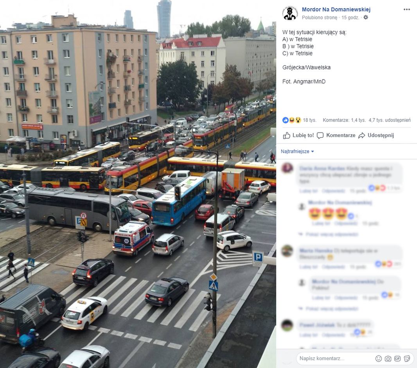Open the Najtrafniejsze comment sort dropdown
This screenshot has height=368, width=417.
297,152
